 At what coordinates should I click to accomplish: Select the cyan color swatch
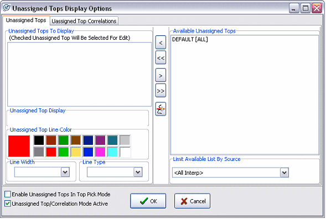click(x=113, y=152)
